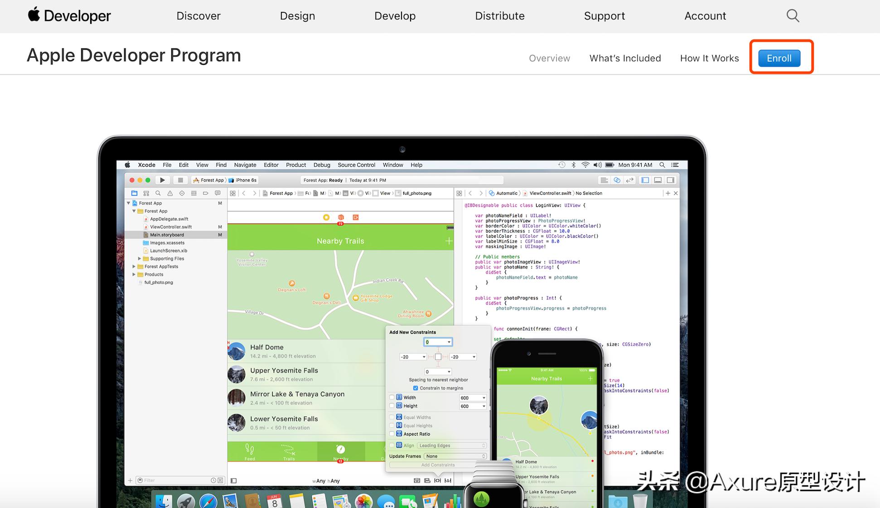Toggle the Xcode right Utilities panel icon
880x508 pixels.
coord(671,180)
